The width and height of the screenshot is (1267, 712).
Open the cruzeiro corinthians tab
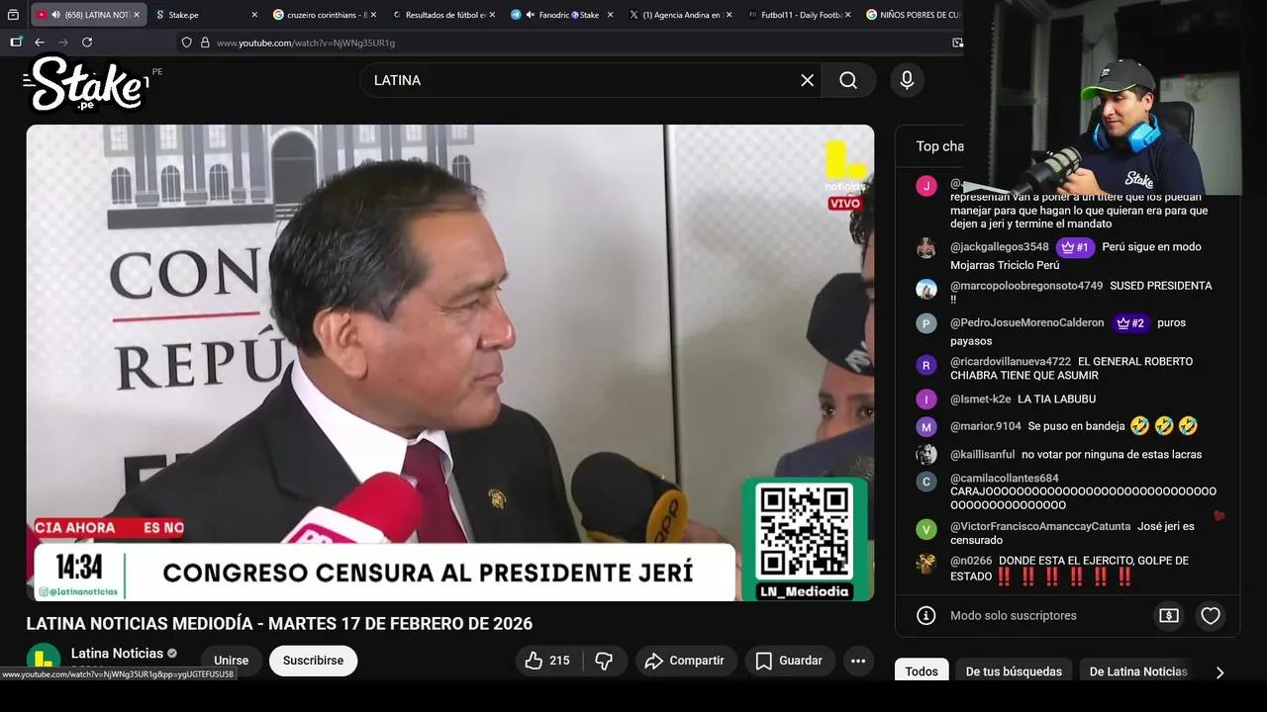(x=325, y=15)
